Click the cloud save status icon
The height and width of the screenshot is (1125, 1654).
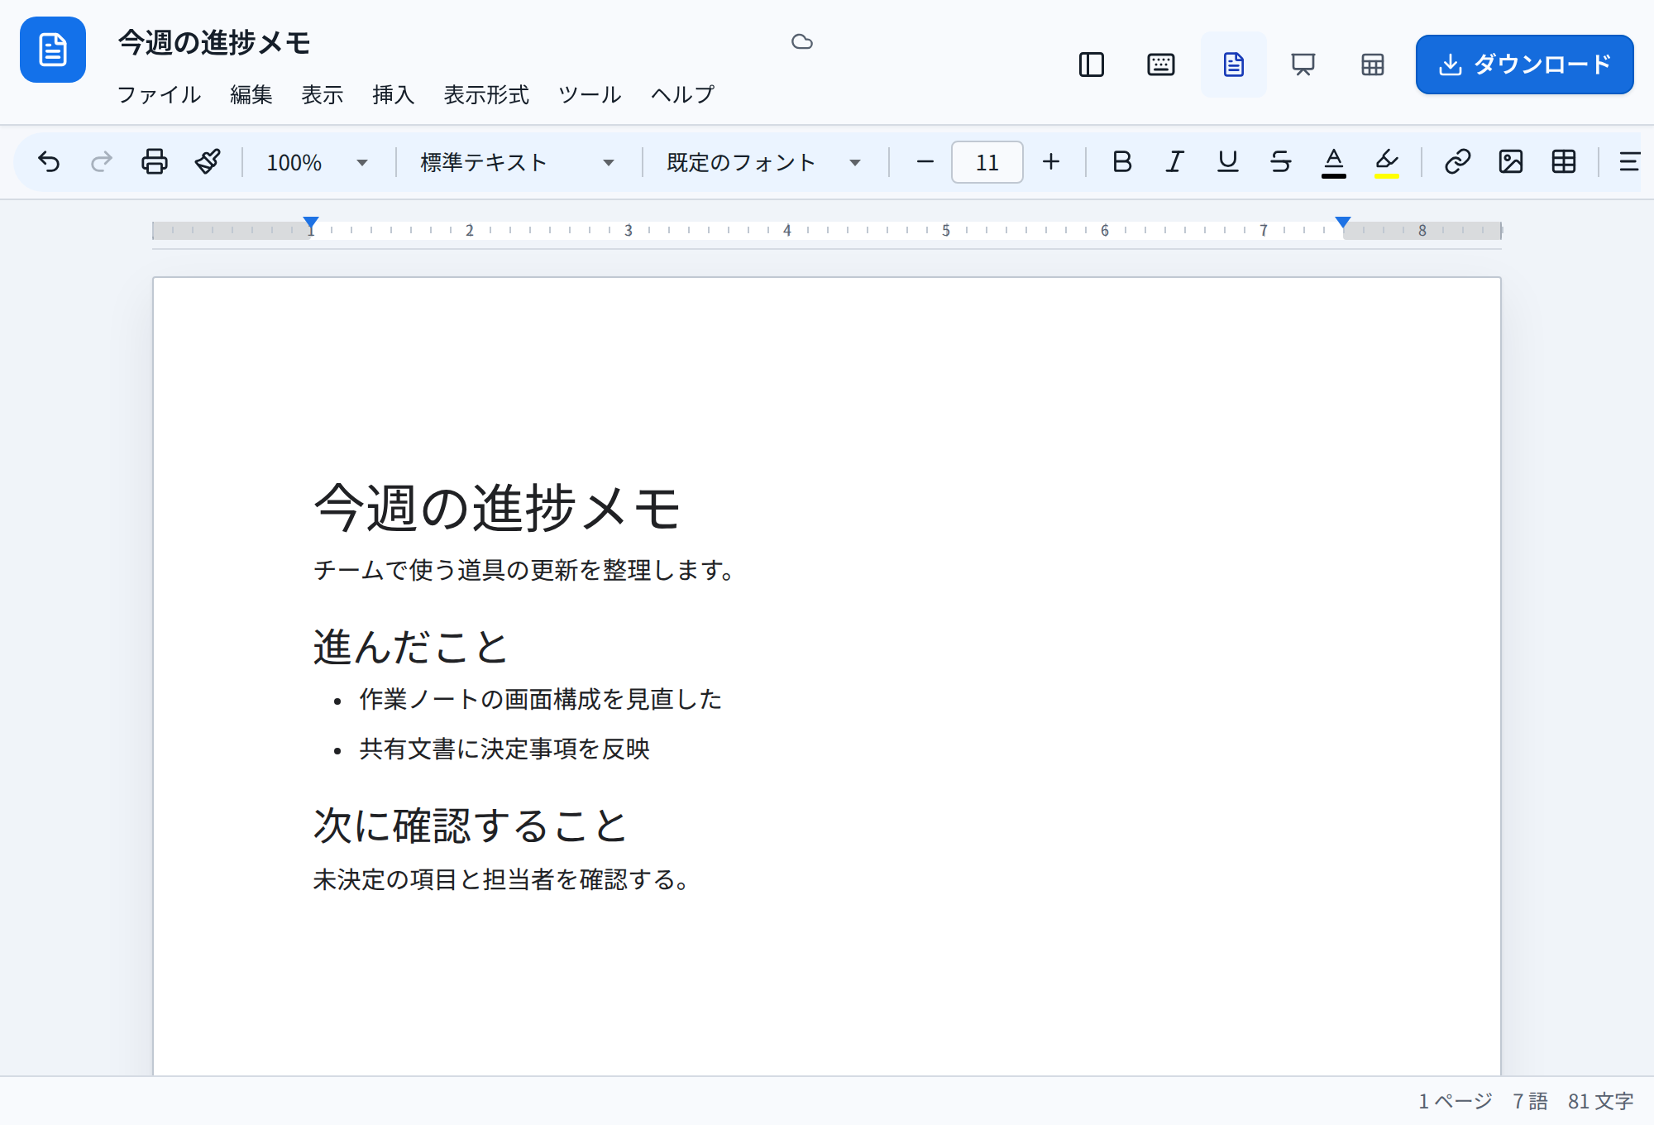pos(802,42)
